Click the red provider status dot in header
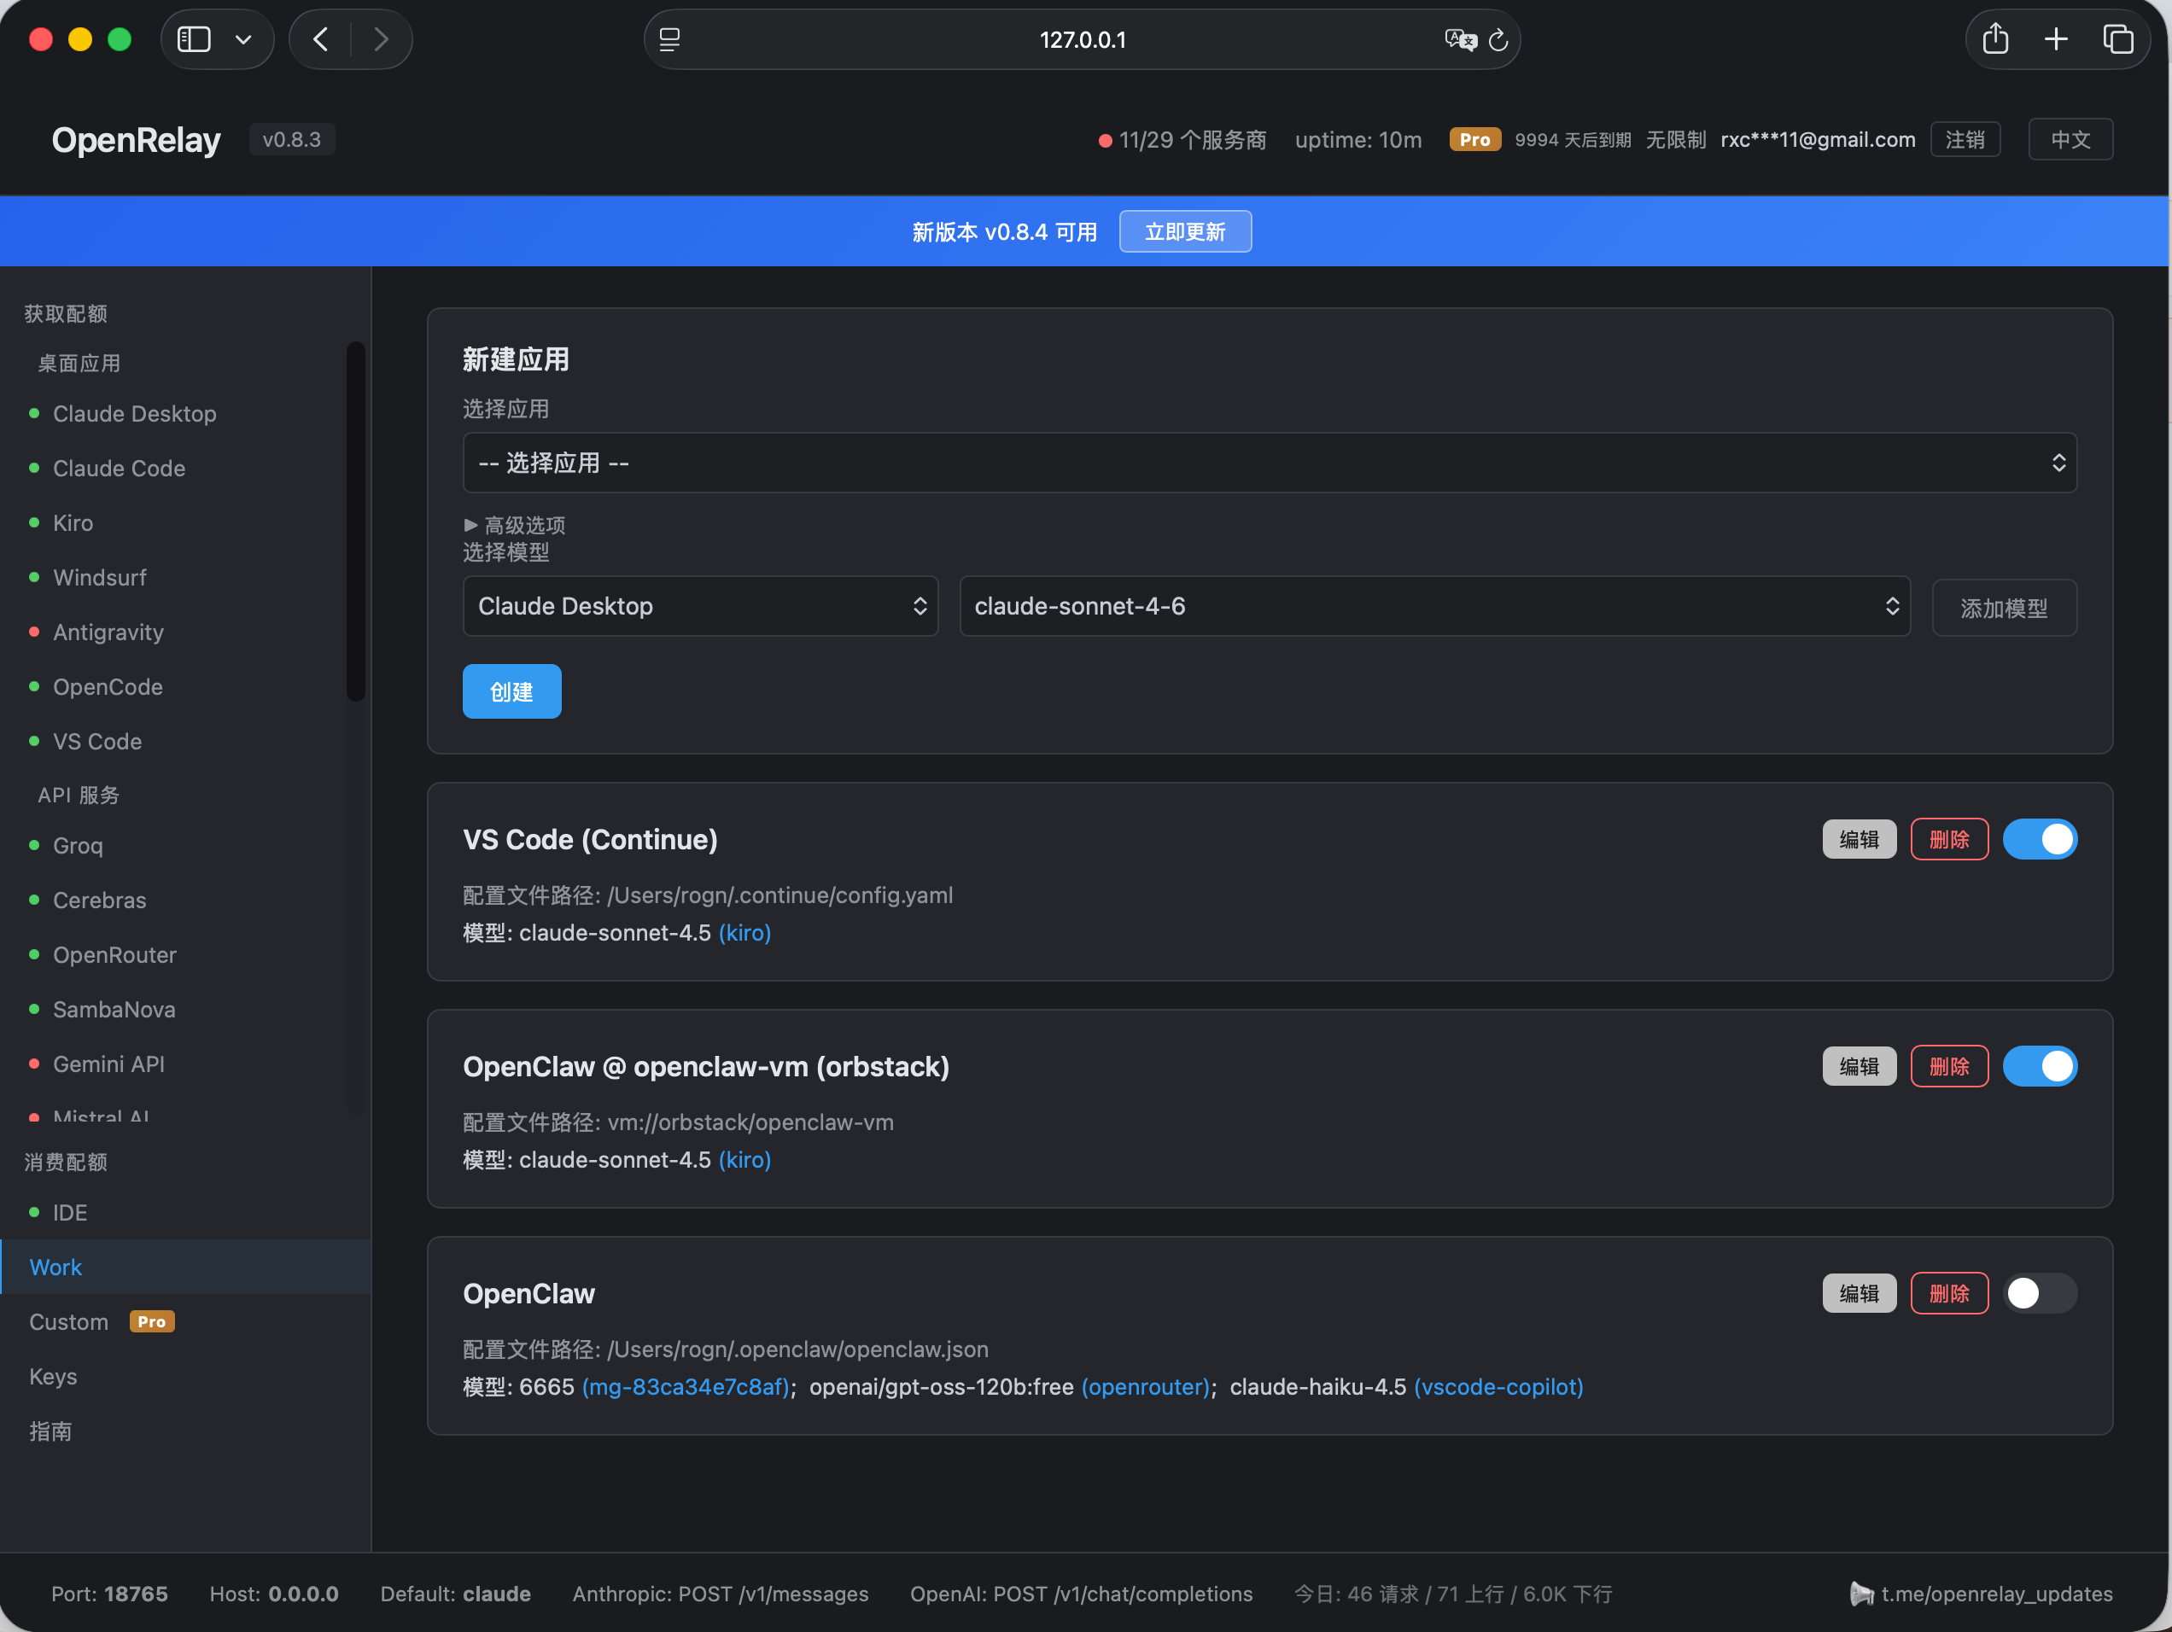The image size is (2172, 1632). [1105, 141]
